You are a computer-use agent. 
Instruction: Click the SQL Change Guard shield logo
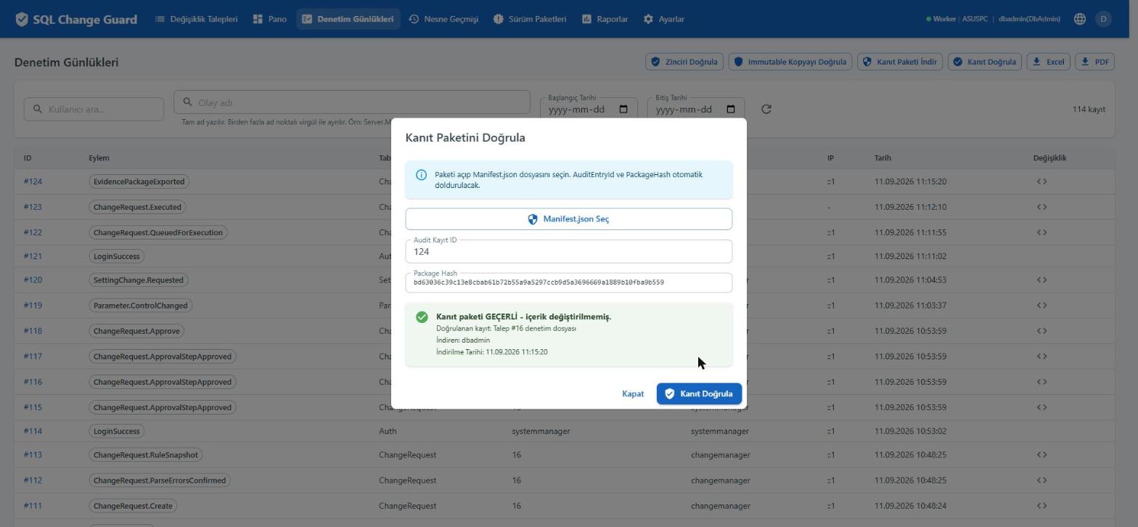[22, 19]
